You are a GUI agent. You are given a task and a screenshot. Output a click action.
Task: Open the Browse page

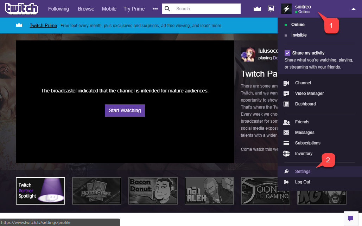coord(86,9)
